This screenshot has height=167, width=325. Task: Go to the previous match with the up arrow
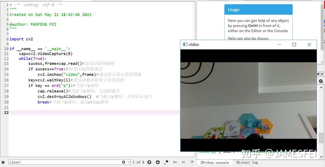[x=150, y=162]
